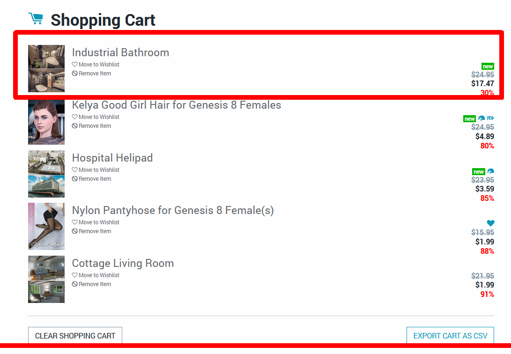Click the 'new' badge on Hospital Helipad
The width and height of the screenshot is (511, 354).
pyautogui.click(x=478, y=172)
